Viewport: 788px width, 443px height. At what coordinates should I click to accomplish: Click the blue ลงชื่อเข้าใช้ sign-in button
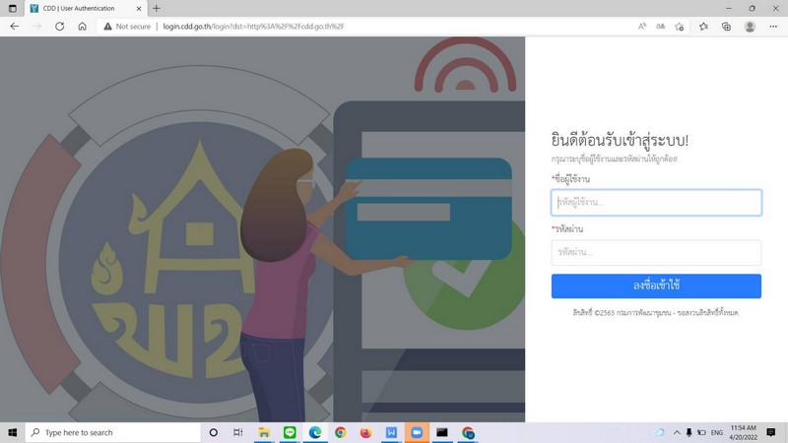(656, 285)
